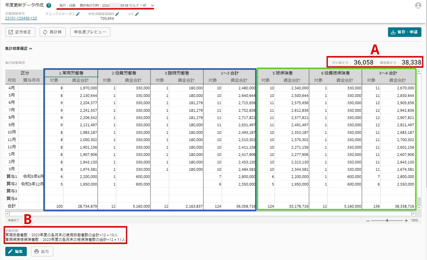Image resolution: width=427 pixels, height=260 pixels.
Task: Click the 労災算定分 value 36,058
Action: 364,62
